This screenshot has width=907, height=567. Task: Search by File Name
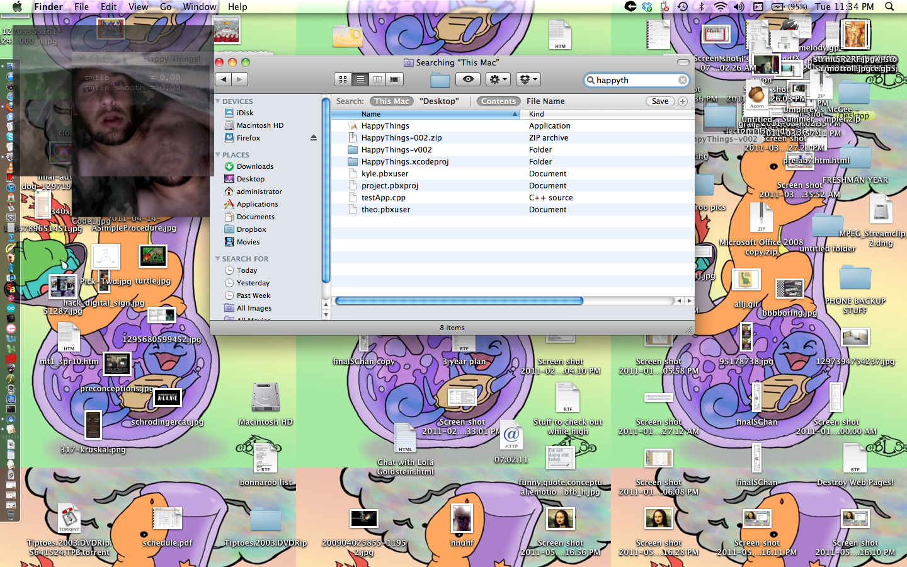(x=545, y=101)
